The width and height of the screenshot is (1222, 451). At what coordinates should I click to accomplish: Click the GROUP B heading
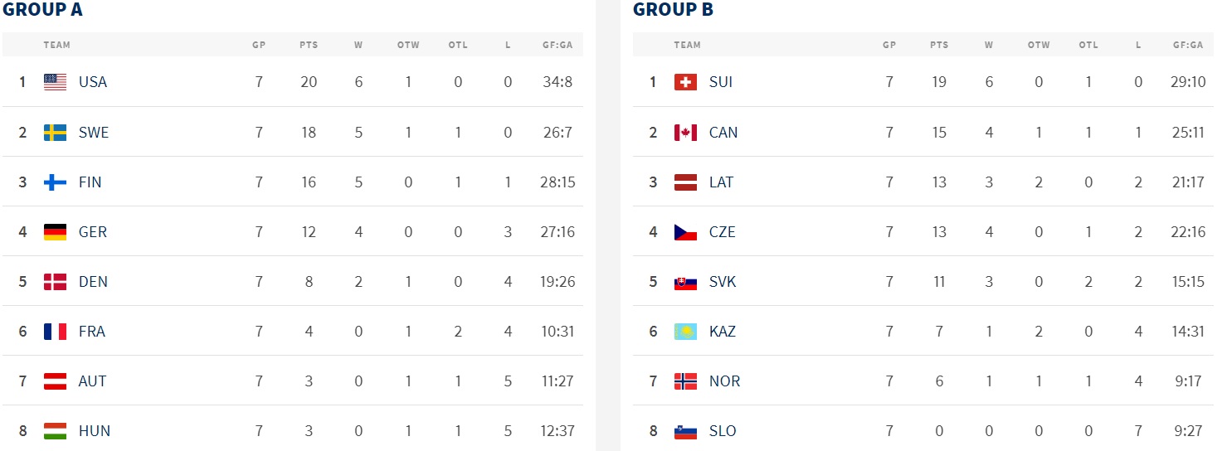click(x=673, y=10)
